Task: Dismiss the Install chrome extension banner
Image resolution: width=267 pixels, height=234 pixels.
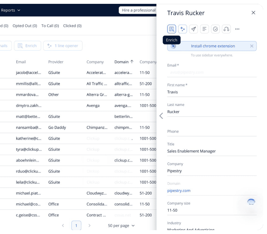Action: tap(252, 46)
